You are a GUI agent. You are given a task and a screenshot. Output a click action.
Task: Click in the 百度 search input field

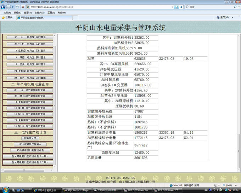[209, 7]
